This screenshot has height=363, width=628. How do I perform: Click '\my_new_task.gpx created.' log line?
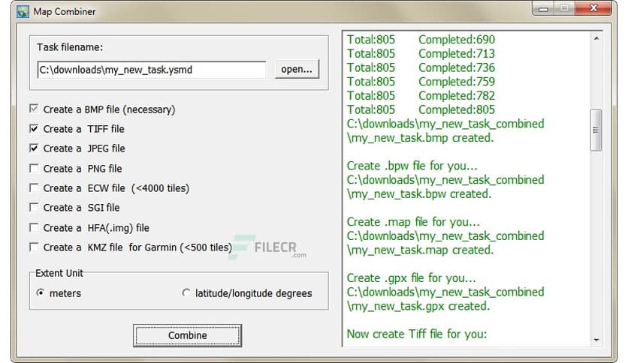click(418, 306)
